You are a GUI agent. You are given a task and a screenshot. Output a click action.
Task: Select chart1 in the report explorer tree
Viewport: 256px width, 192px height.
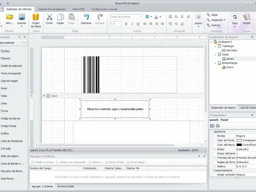point(230,67)
